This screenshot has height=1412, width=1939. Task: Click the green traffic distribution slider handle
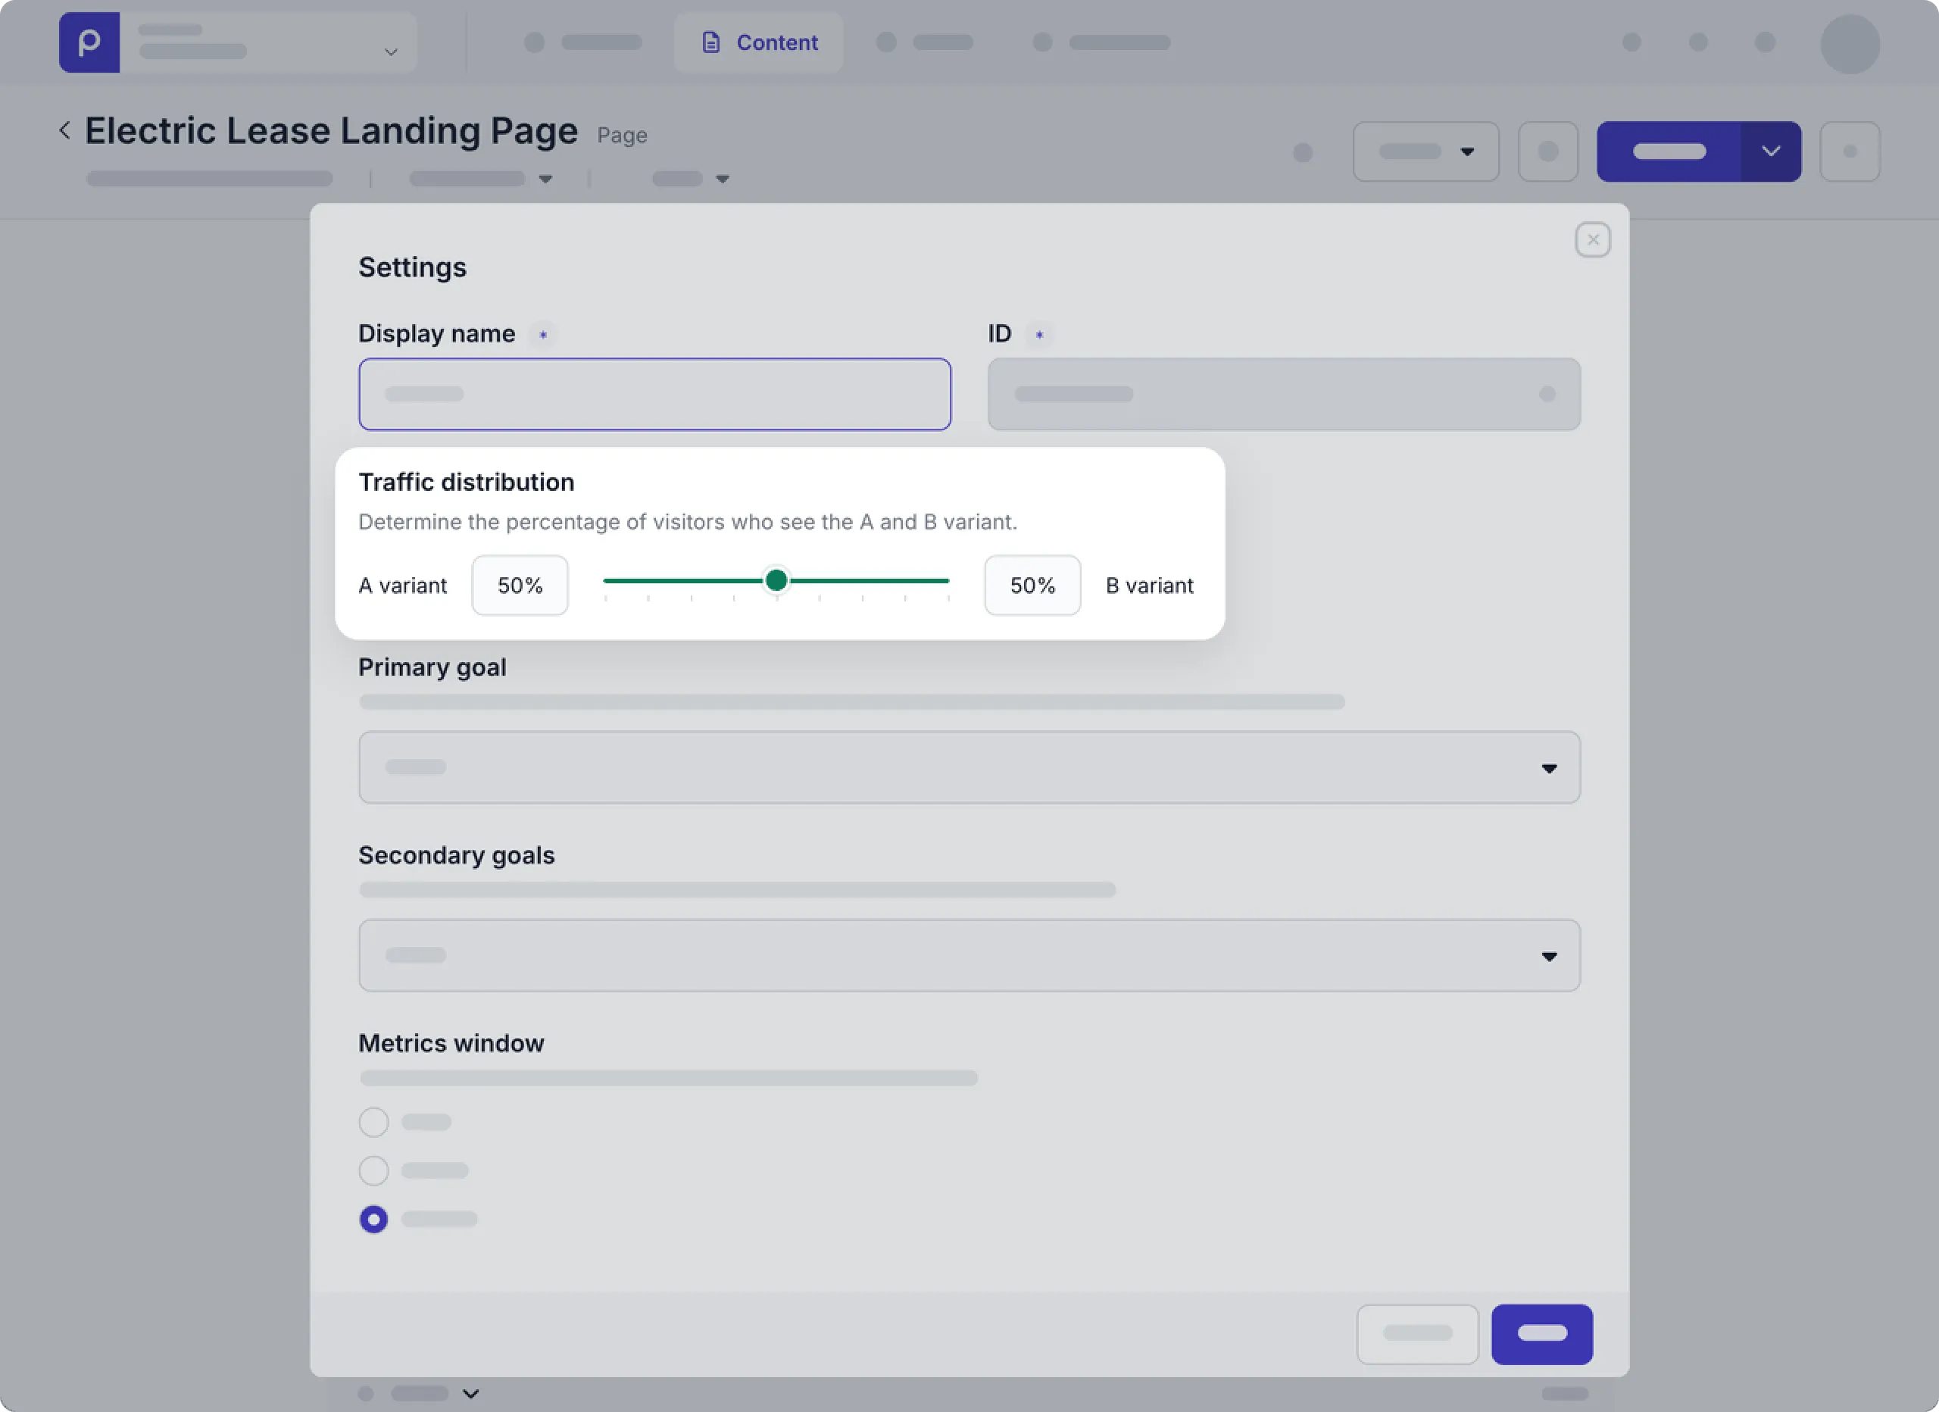coord(776,581)
